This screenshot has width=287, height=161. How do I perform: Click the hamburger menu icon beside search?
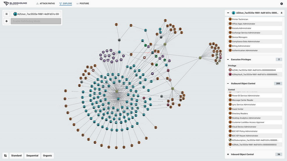[6, 14]
